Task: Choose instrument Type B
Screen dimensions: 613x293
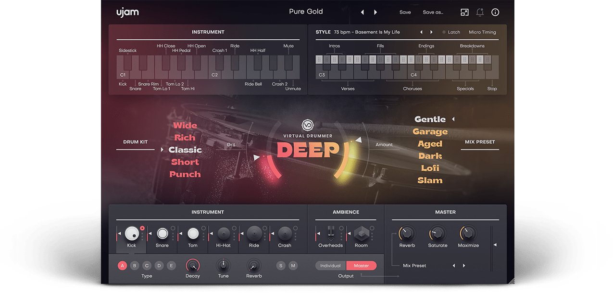Action: click(135, 266)
